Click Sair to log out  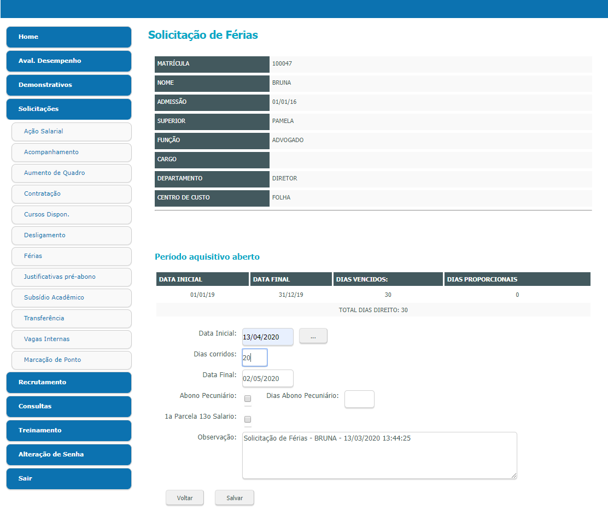tap(69, 479)
